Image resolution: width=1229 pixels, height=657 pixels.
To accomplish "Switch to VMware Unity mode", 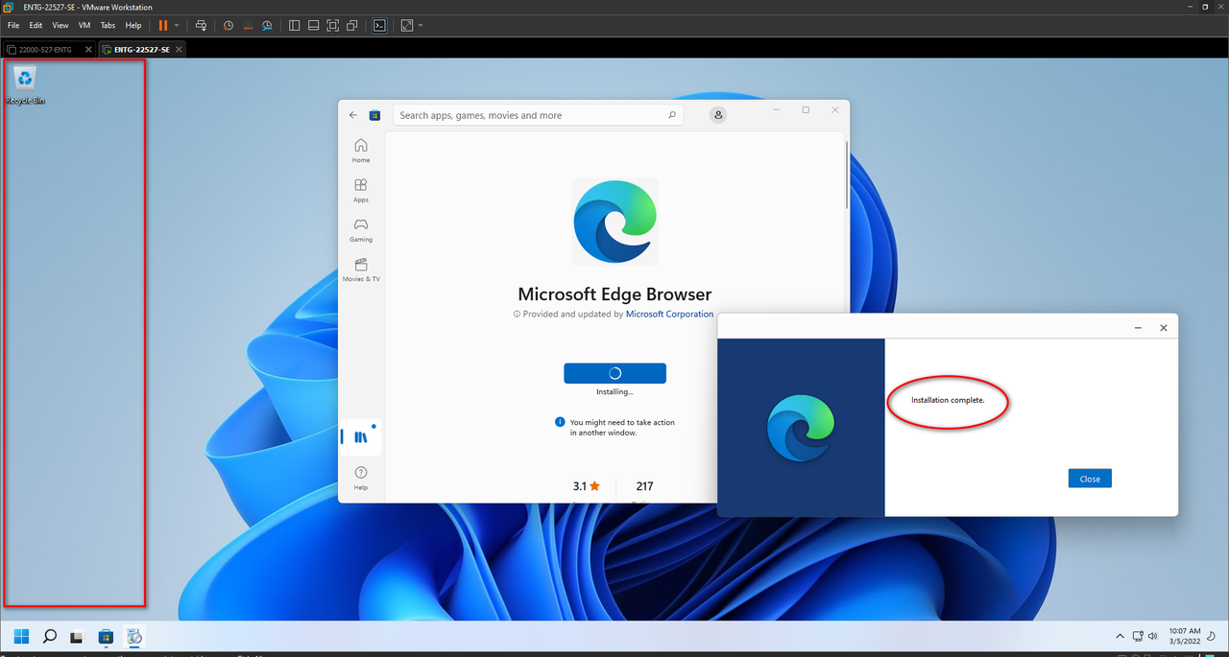I will pos(352,25).
